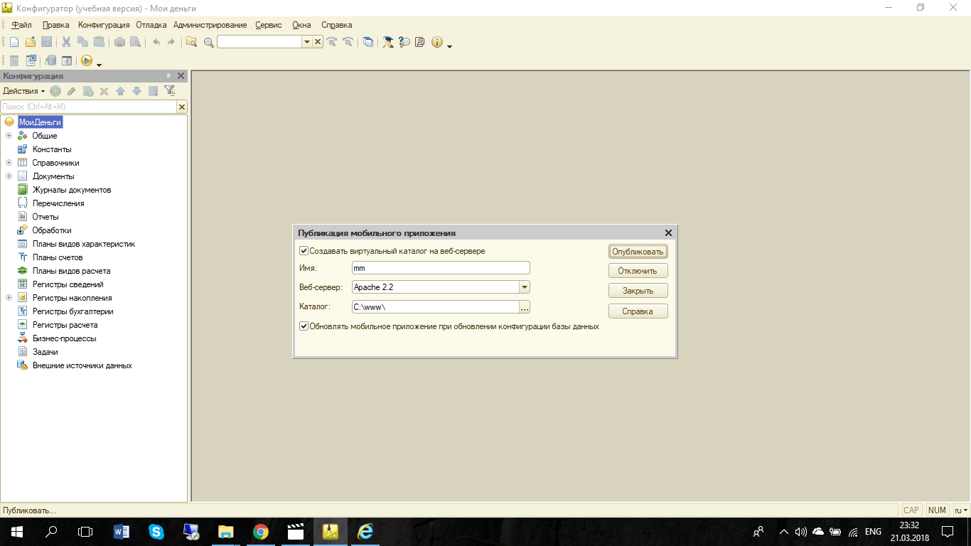Click the syntax assistant graduate icon
The width and height of the screenshot is (971, 546).
tap(388, 42)
